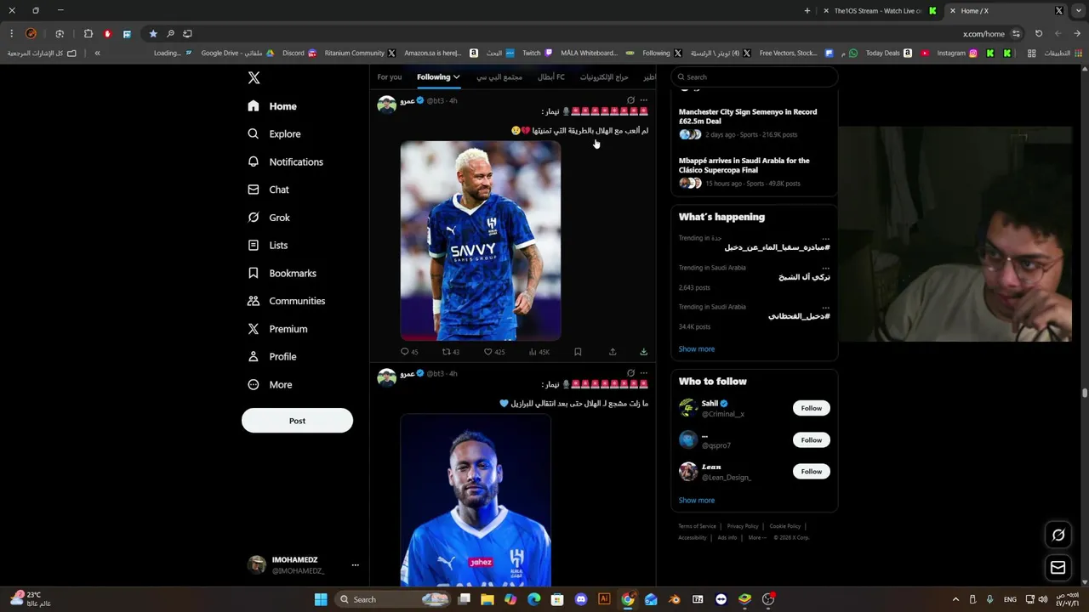Go to Home in the sidebar
The height and width of the screenshot is (612, 1089).
(272, 106)
